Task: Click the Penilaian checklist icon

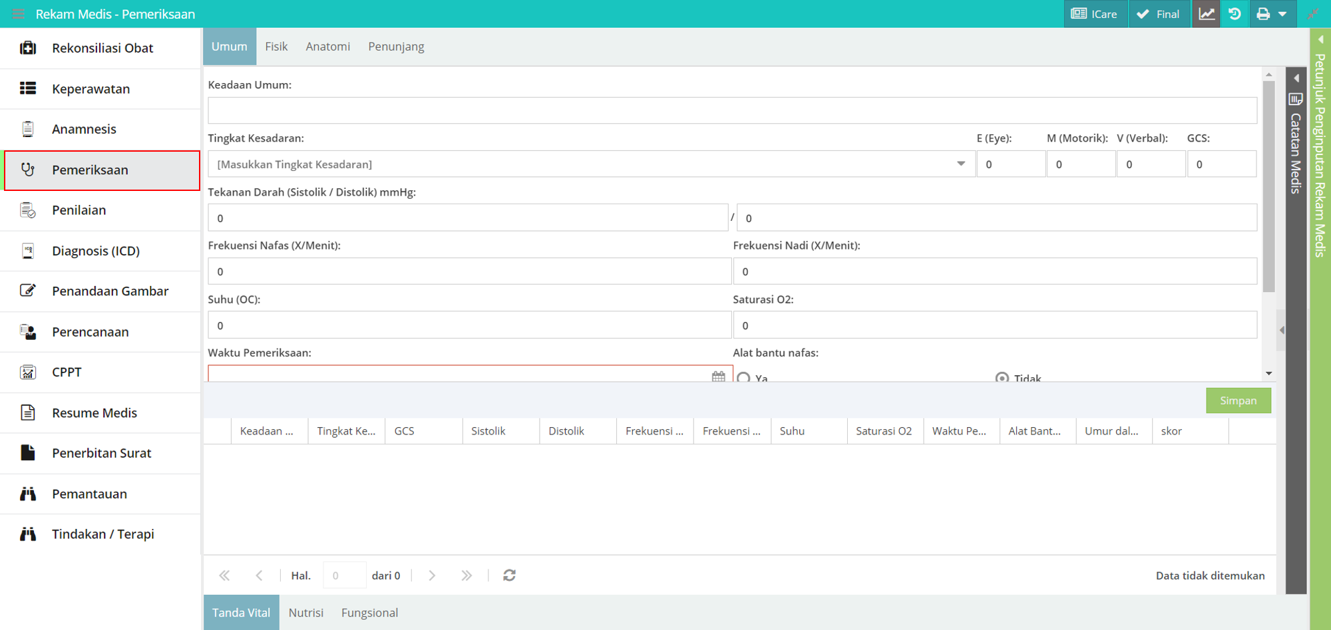Action: click(x=28, y=210)
